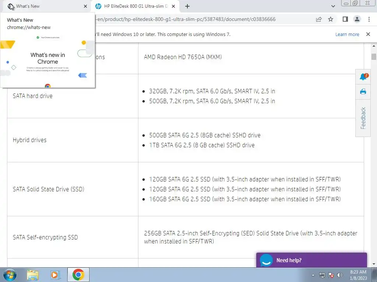Click the vertical scrollbar thumb
Screen dimensions: 377x282
pyautogui.click(x=374, y=57)
